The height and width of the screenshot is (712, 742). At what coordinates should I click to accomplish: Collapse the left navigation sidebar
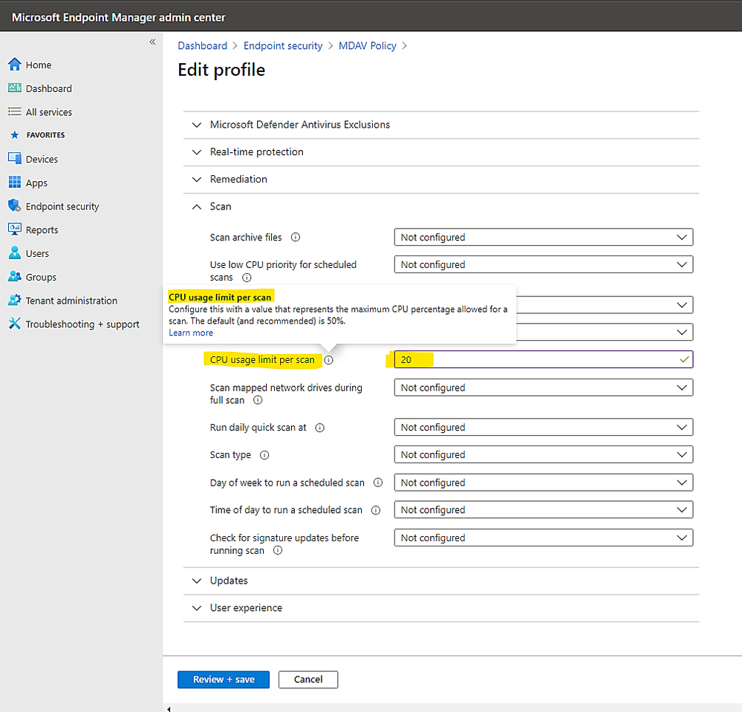[152, 42]
